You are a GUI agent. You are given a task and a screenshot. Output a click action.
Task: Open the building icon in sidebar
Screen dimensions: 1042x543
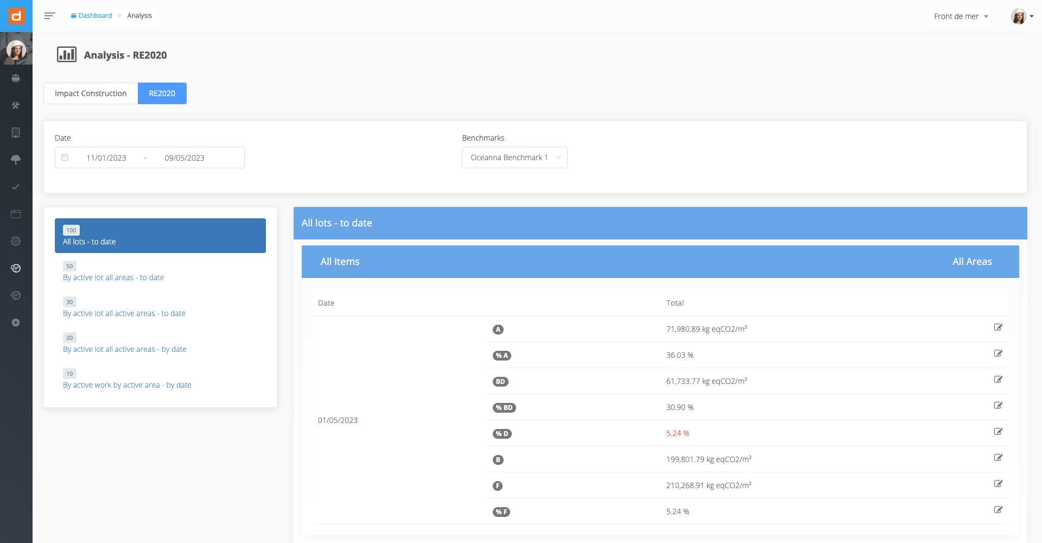[16, 132]
